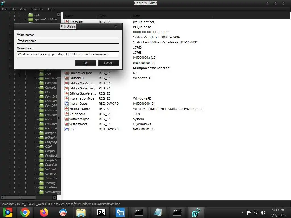Click the Registry Editor taskbar icon
Screen dimensions: 291x218
[196, 212]
